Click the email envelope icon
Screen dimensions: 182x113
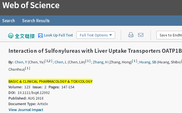click(x=141, y=35)
